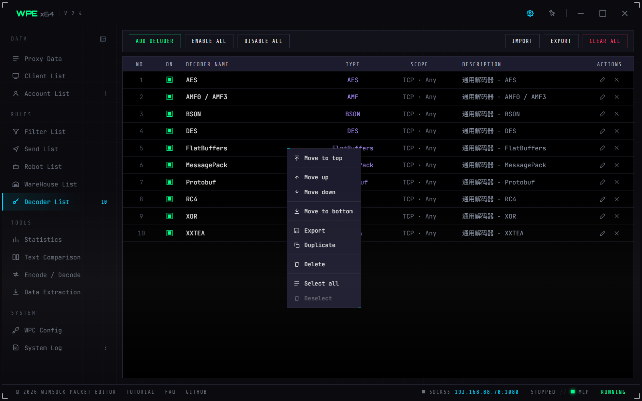Collapse the sidebar using the DATA panel icon

[103, 39]
